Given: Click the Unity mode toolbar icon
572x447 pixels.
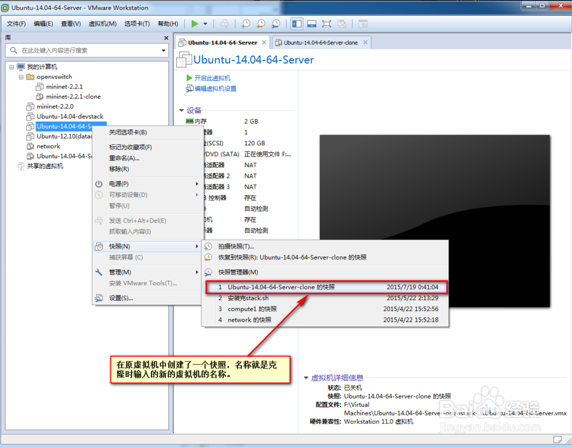Looking at the screenshot, I should tap(341, 23).
